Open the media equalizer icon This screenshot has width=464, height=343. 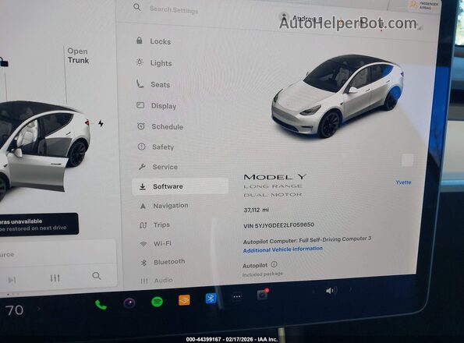click(55, 278)
